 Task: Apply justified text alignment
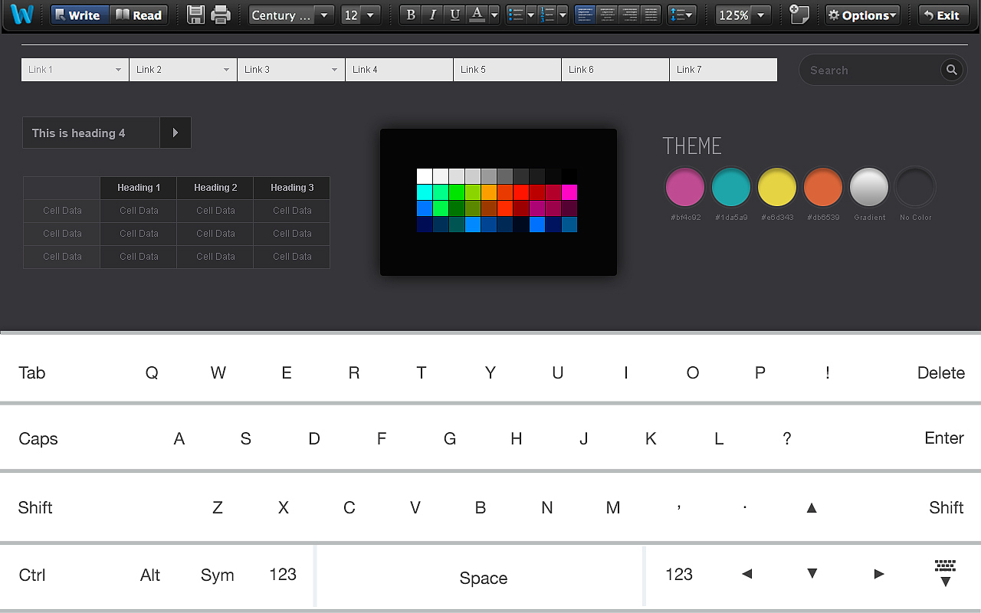coord(651,15)
